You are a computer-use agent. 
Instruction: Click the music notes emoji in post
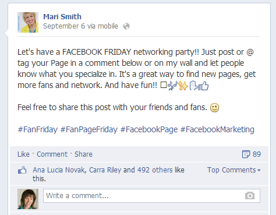pos(172,86)
